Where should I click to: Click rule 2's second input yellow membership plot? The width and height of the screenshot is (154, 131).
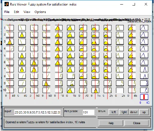pos(22,35)
